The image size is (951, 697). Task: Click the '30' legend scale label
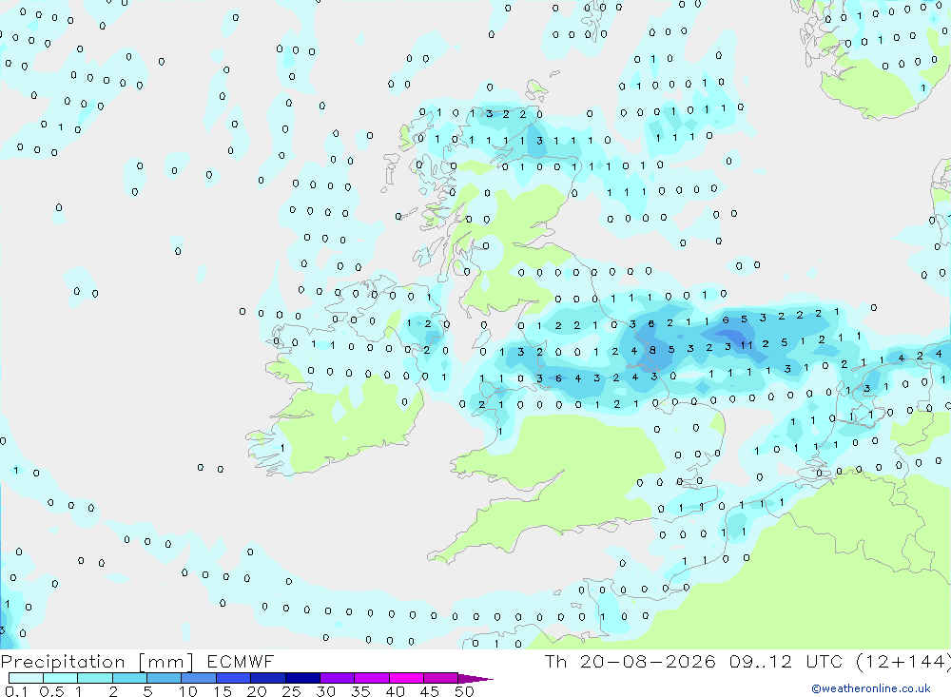pos(326,691)
